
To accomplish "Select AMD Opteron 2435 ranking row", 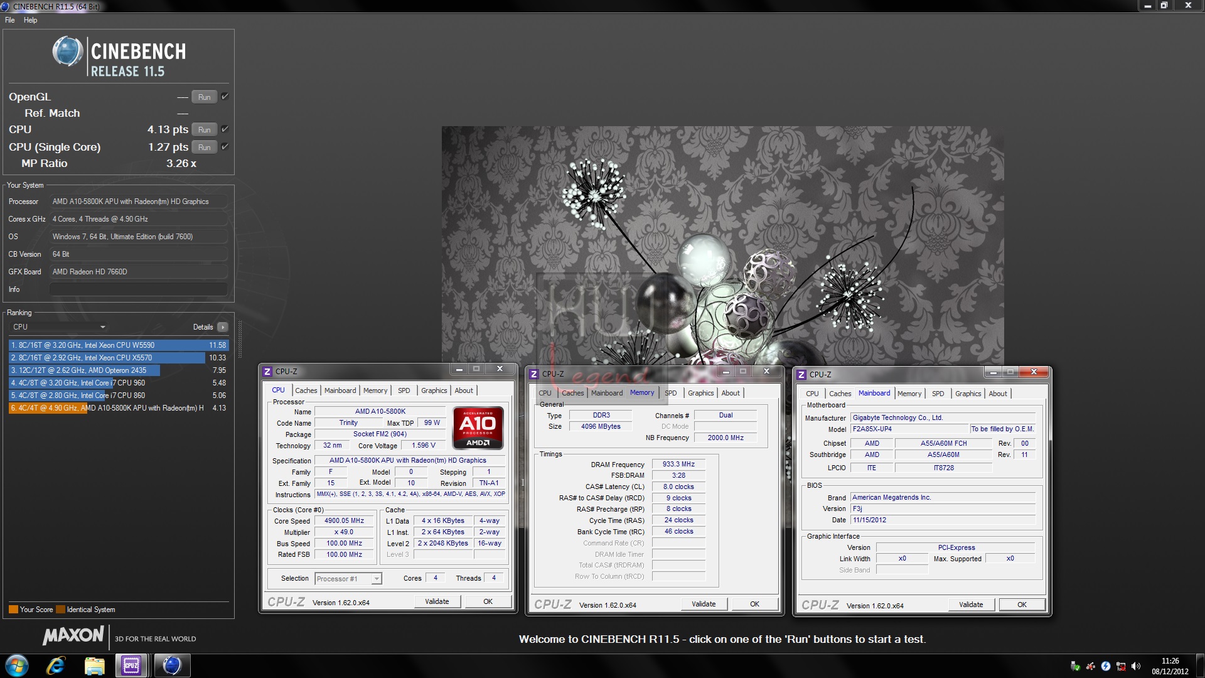I will (119, 370).
